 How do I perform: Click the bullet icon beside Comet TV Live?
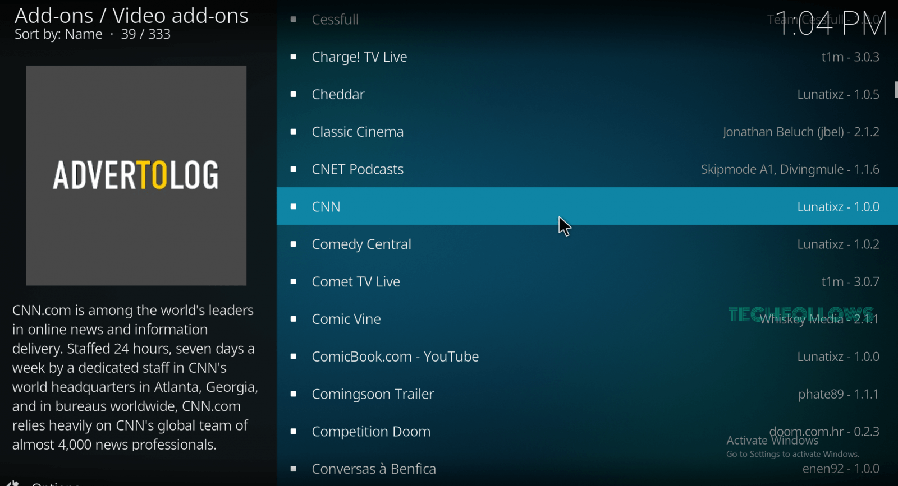pyautogui.click(x=294, y=281)
